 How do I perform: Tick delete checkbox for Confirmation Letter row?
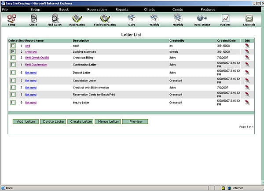pos(13,65)
